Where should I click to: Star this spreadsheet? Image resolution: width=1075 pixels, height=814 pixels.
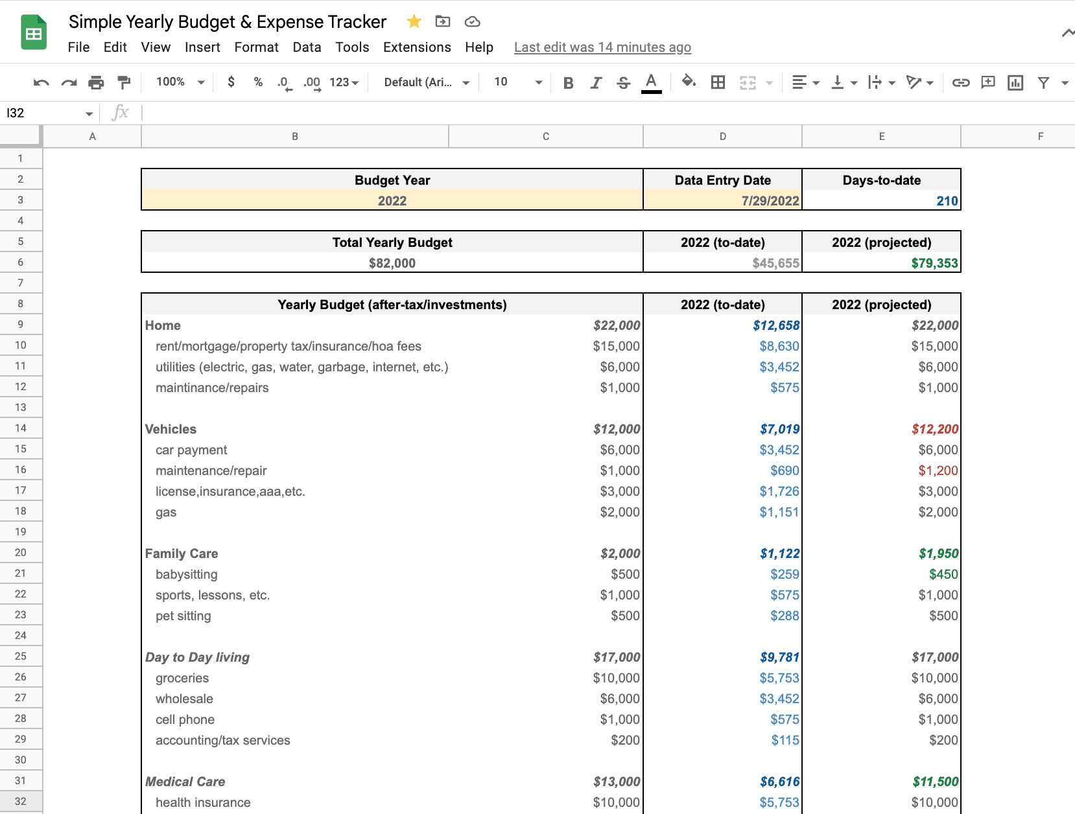pos(414,21)
